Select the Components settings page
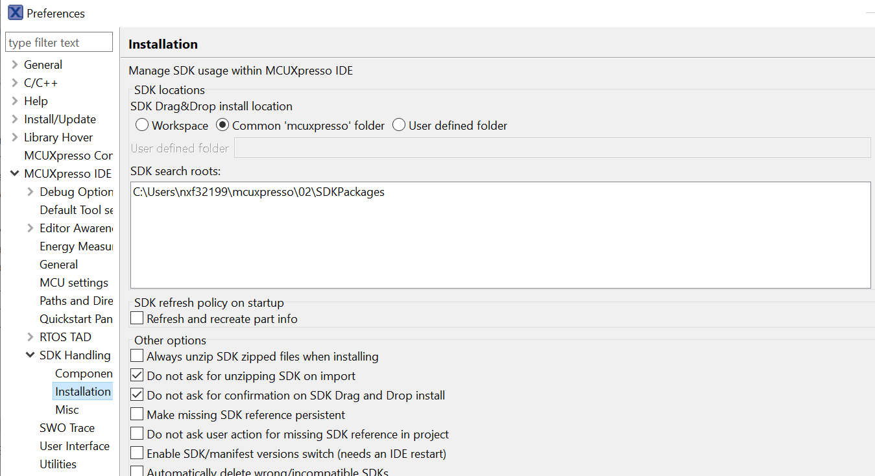 click(x=84, y=373)
